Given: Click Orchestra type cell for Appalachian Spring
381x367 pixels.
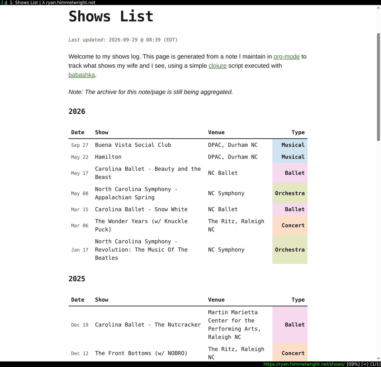Looking at the screenshot, I should point(290,193).
